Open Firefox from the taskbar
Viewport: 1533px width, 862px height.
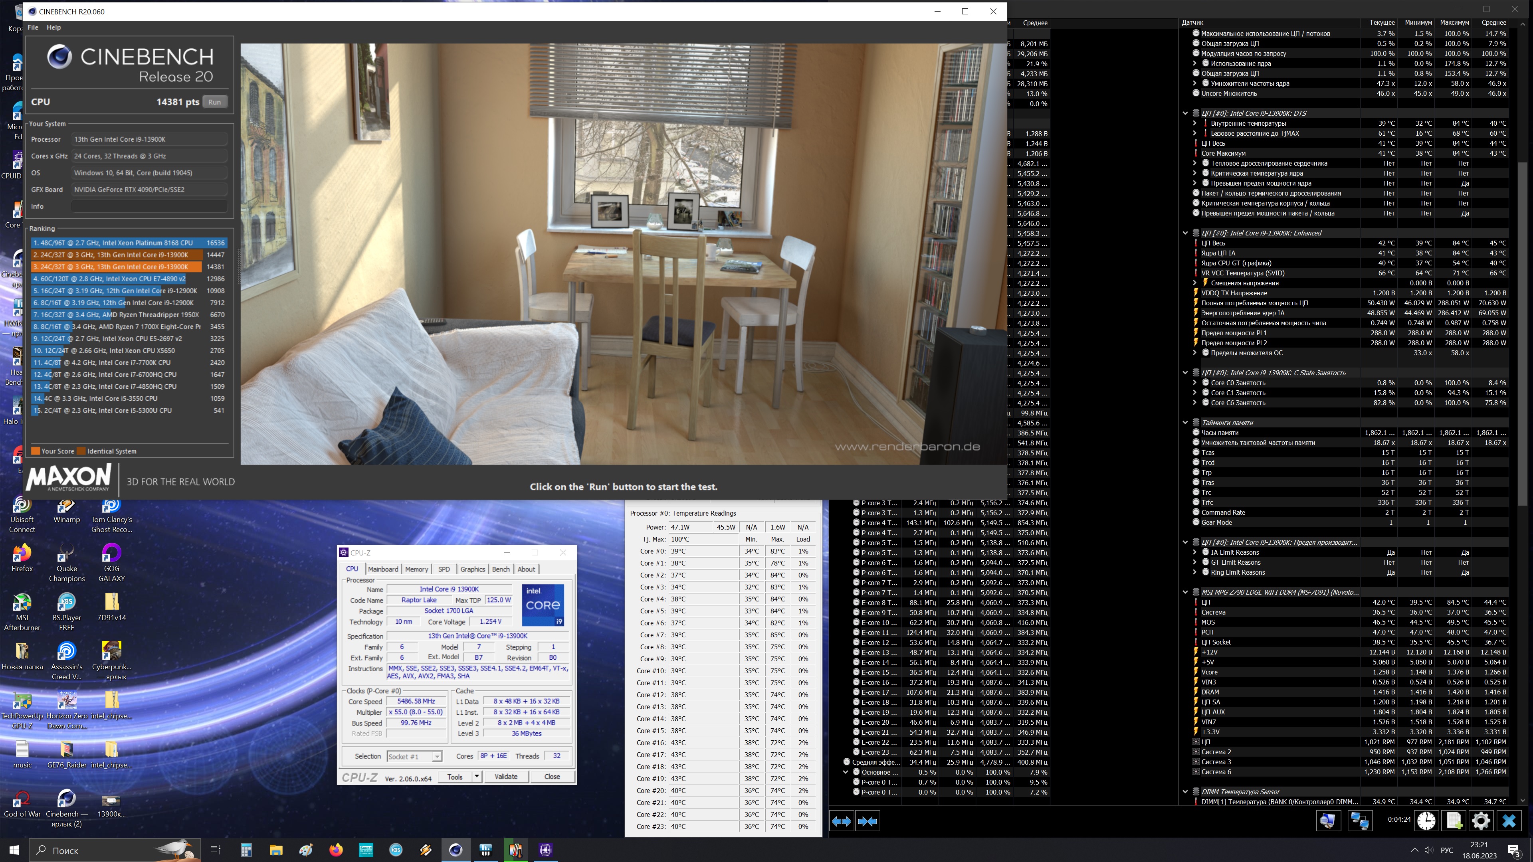[336, 850]
